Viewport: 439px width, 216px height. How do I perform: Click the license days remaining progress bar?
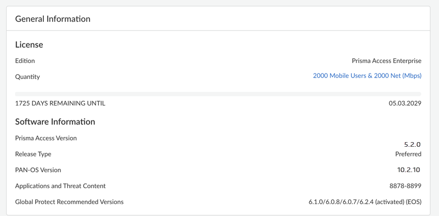218,94
